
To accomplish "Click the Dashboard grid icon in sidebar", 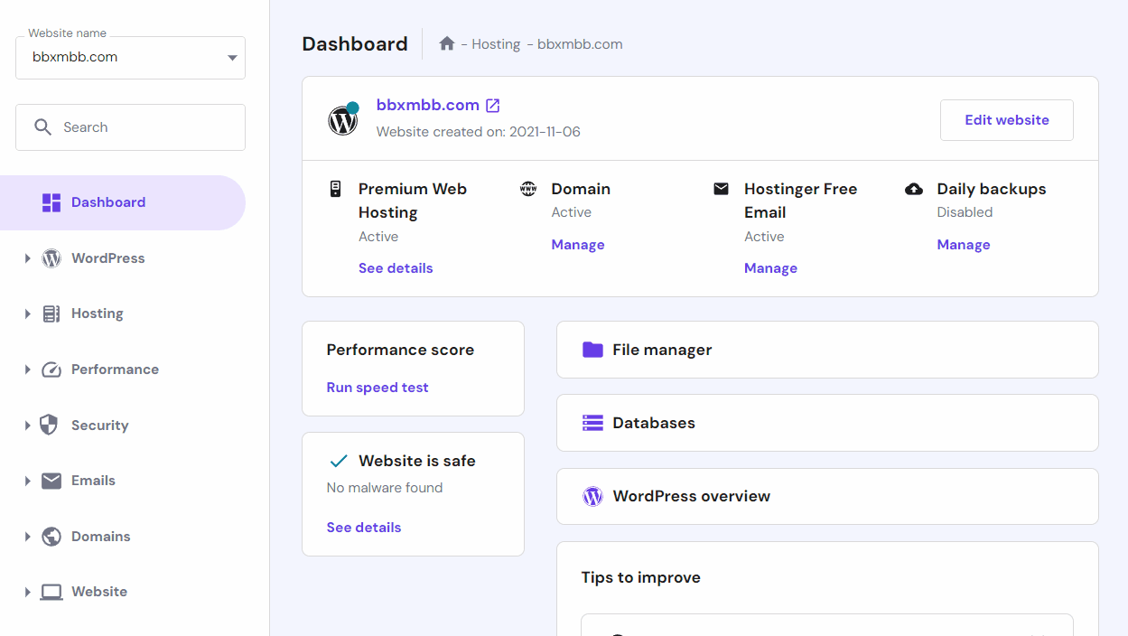I will point(51,202).
